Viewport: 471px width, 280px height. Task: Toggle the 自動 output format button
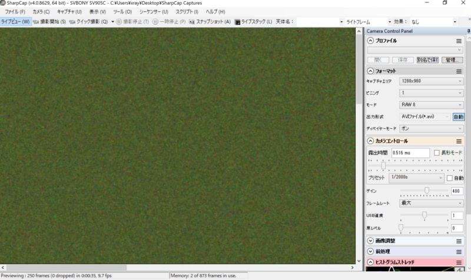(458, 116)
